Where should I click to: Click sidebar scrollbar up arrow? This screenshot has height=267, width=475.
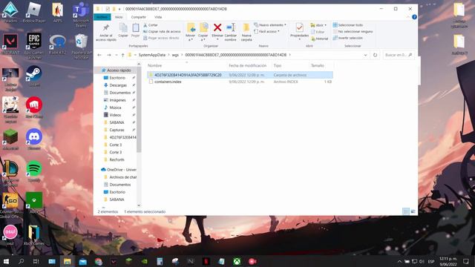pos(139,65)
